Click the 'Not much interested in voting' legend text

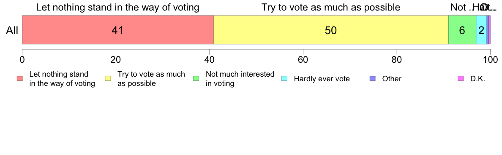(x=240, y=79)
